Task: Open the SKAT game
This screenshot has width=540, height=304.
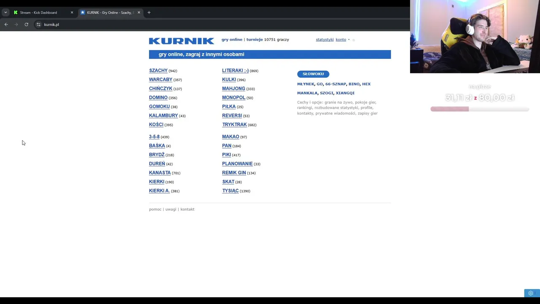Action: [228, 182]
